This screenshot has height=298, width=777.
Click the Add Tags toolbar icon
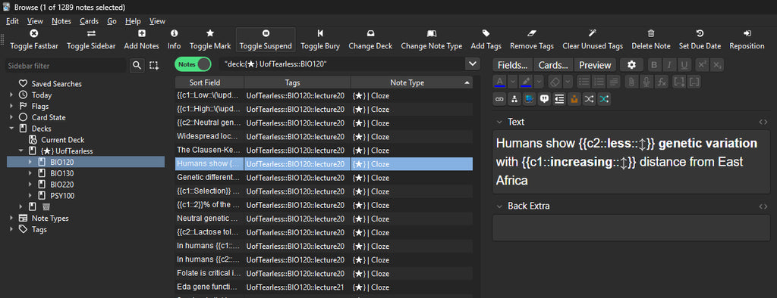pos(486,33)
